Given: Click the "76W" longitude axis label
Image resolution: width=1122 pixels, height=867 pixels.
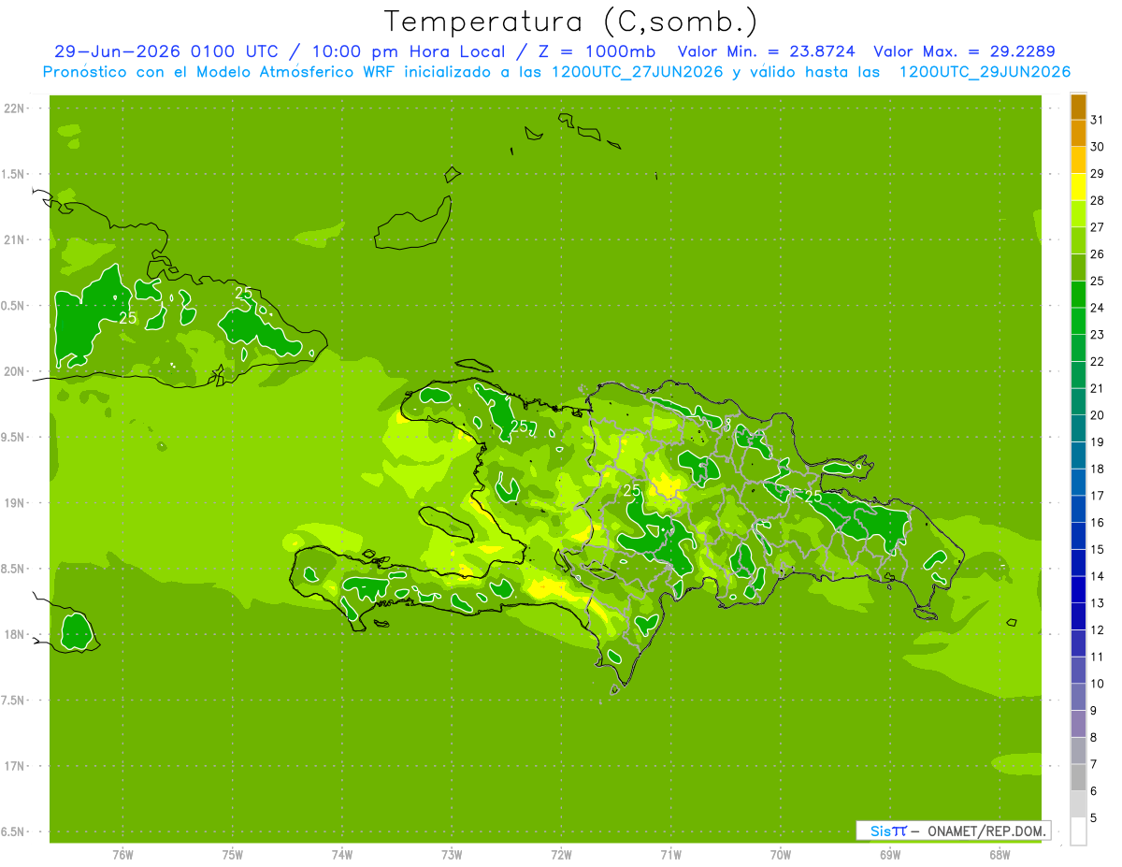Looking at the screenshot, I should 122,855.
